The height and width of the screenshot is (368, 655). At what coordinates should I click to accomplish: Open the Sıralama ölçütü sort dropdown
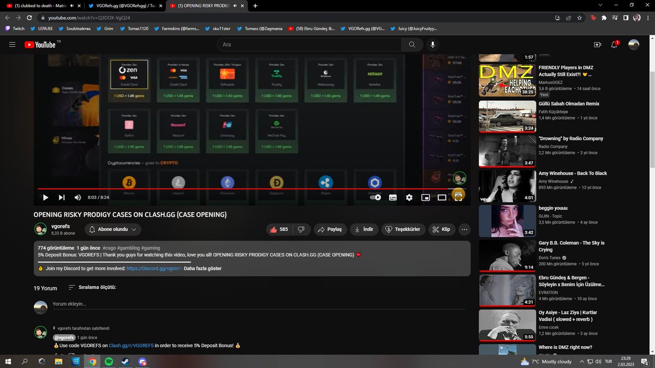click(92, 287)
